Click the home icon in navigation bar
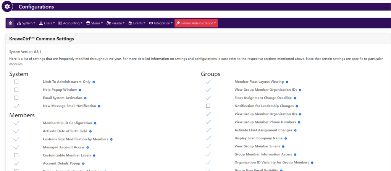 (x=10, y=23)
